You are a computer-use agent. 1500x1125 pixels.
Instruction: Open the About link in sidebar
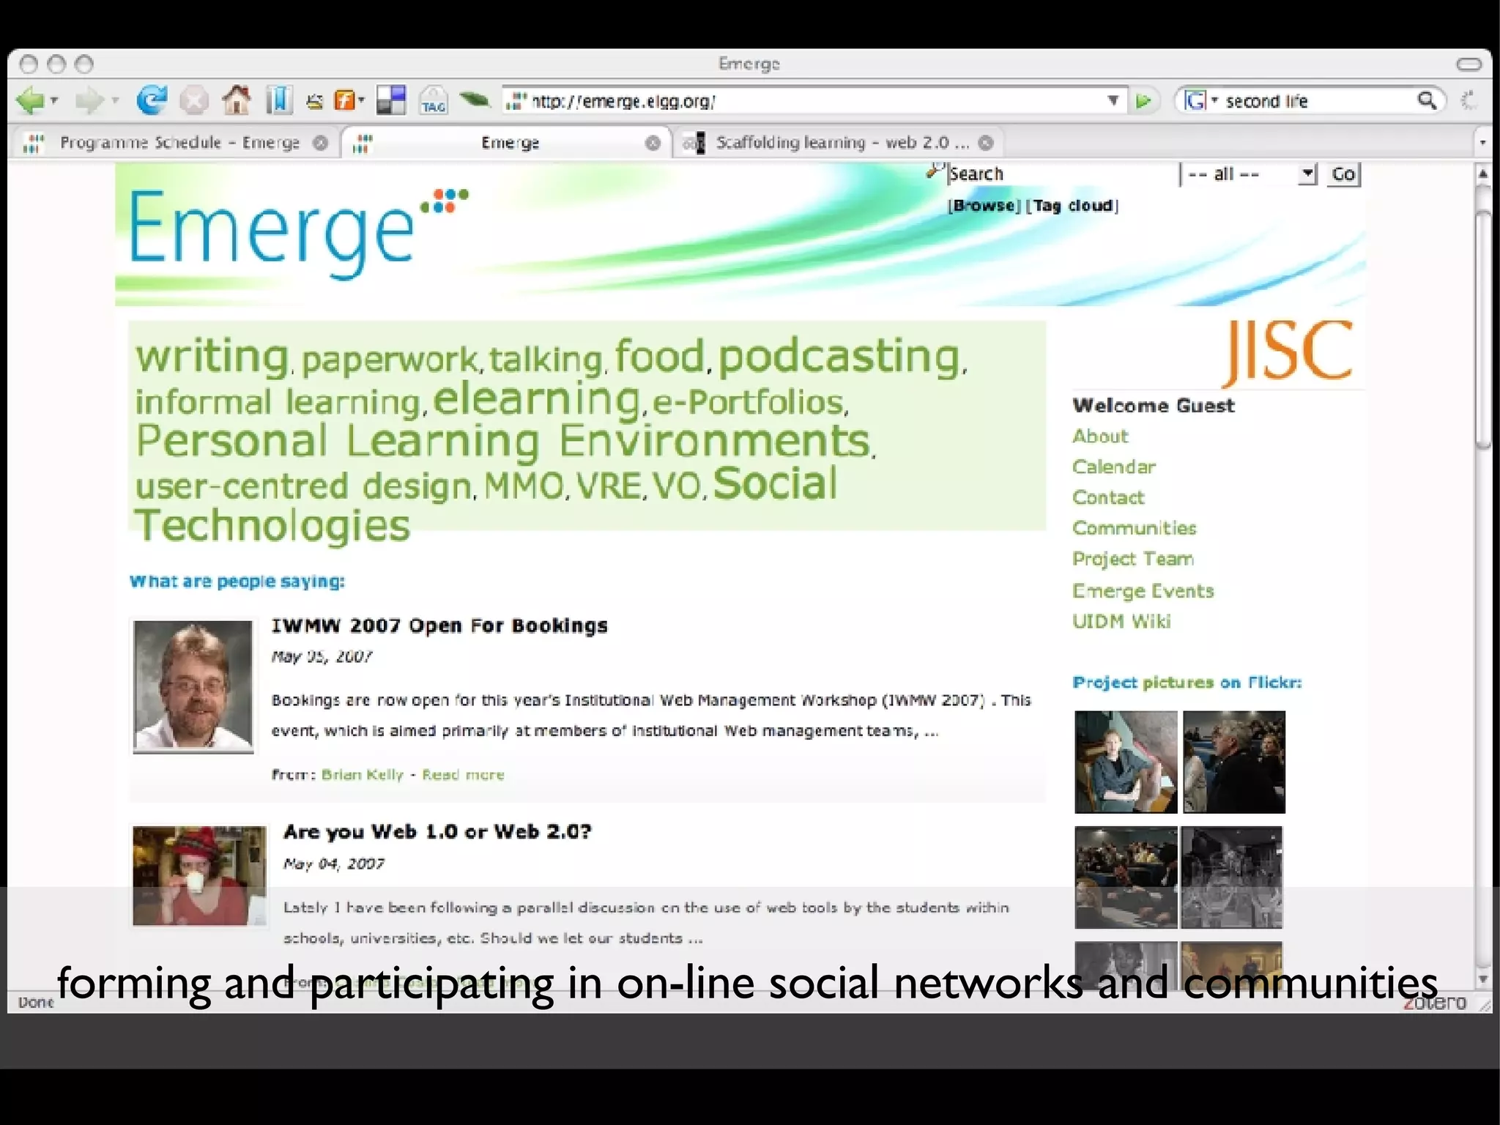tap(1100, 437)
